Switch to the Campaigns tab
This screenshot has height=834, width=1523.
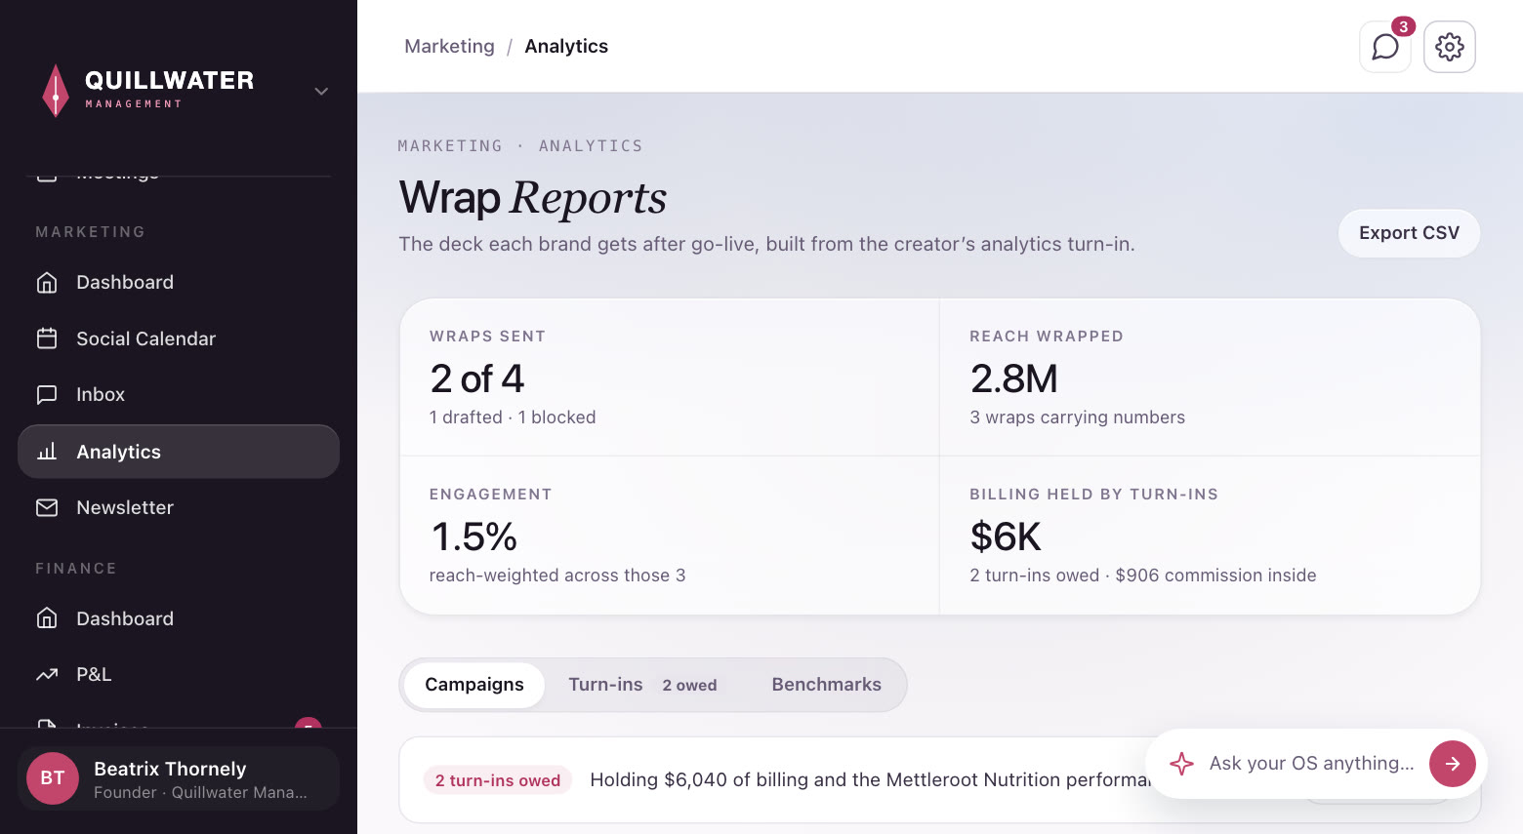point(474,685)
